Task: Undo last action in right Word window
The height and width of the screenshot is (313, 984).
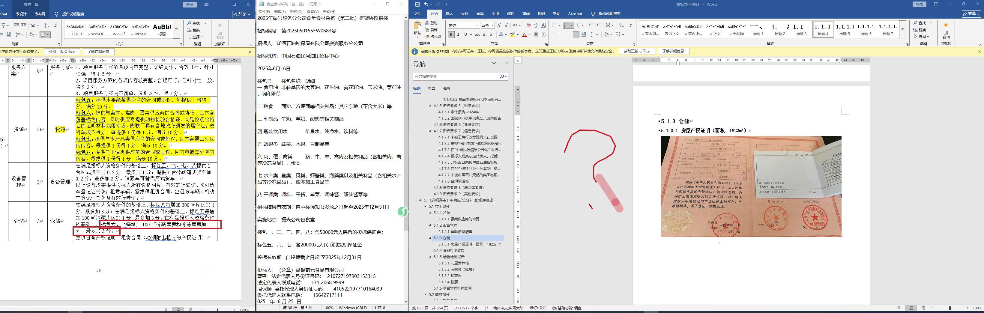Action: [426, 4]
